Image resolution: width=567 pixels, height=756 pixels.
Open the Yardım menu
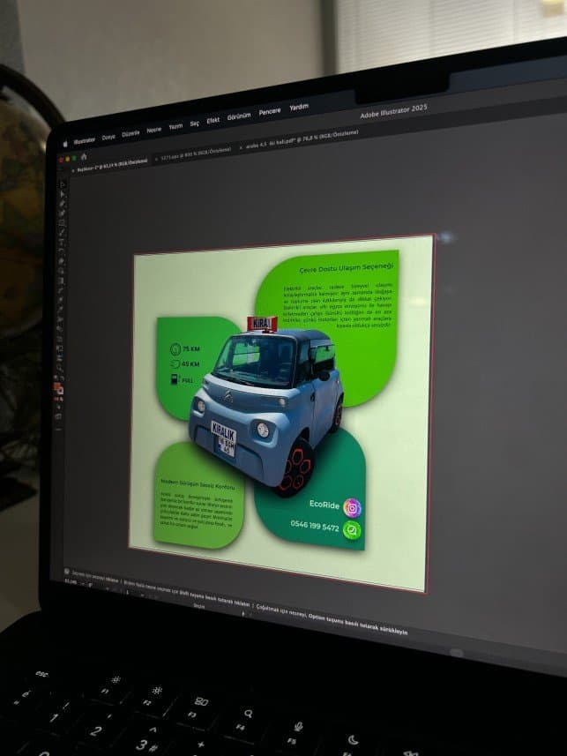click(x=299, y=107)
